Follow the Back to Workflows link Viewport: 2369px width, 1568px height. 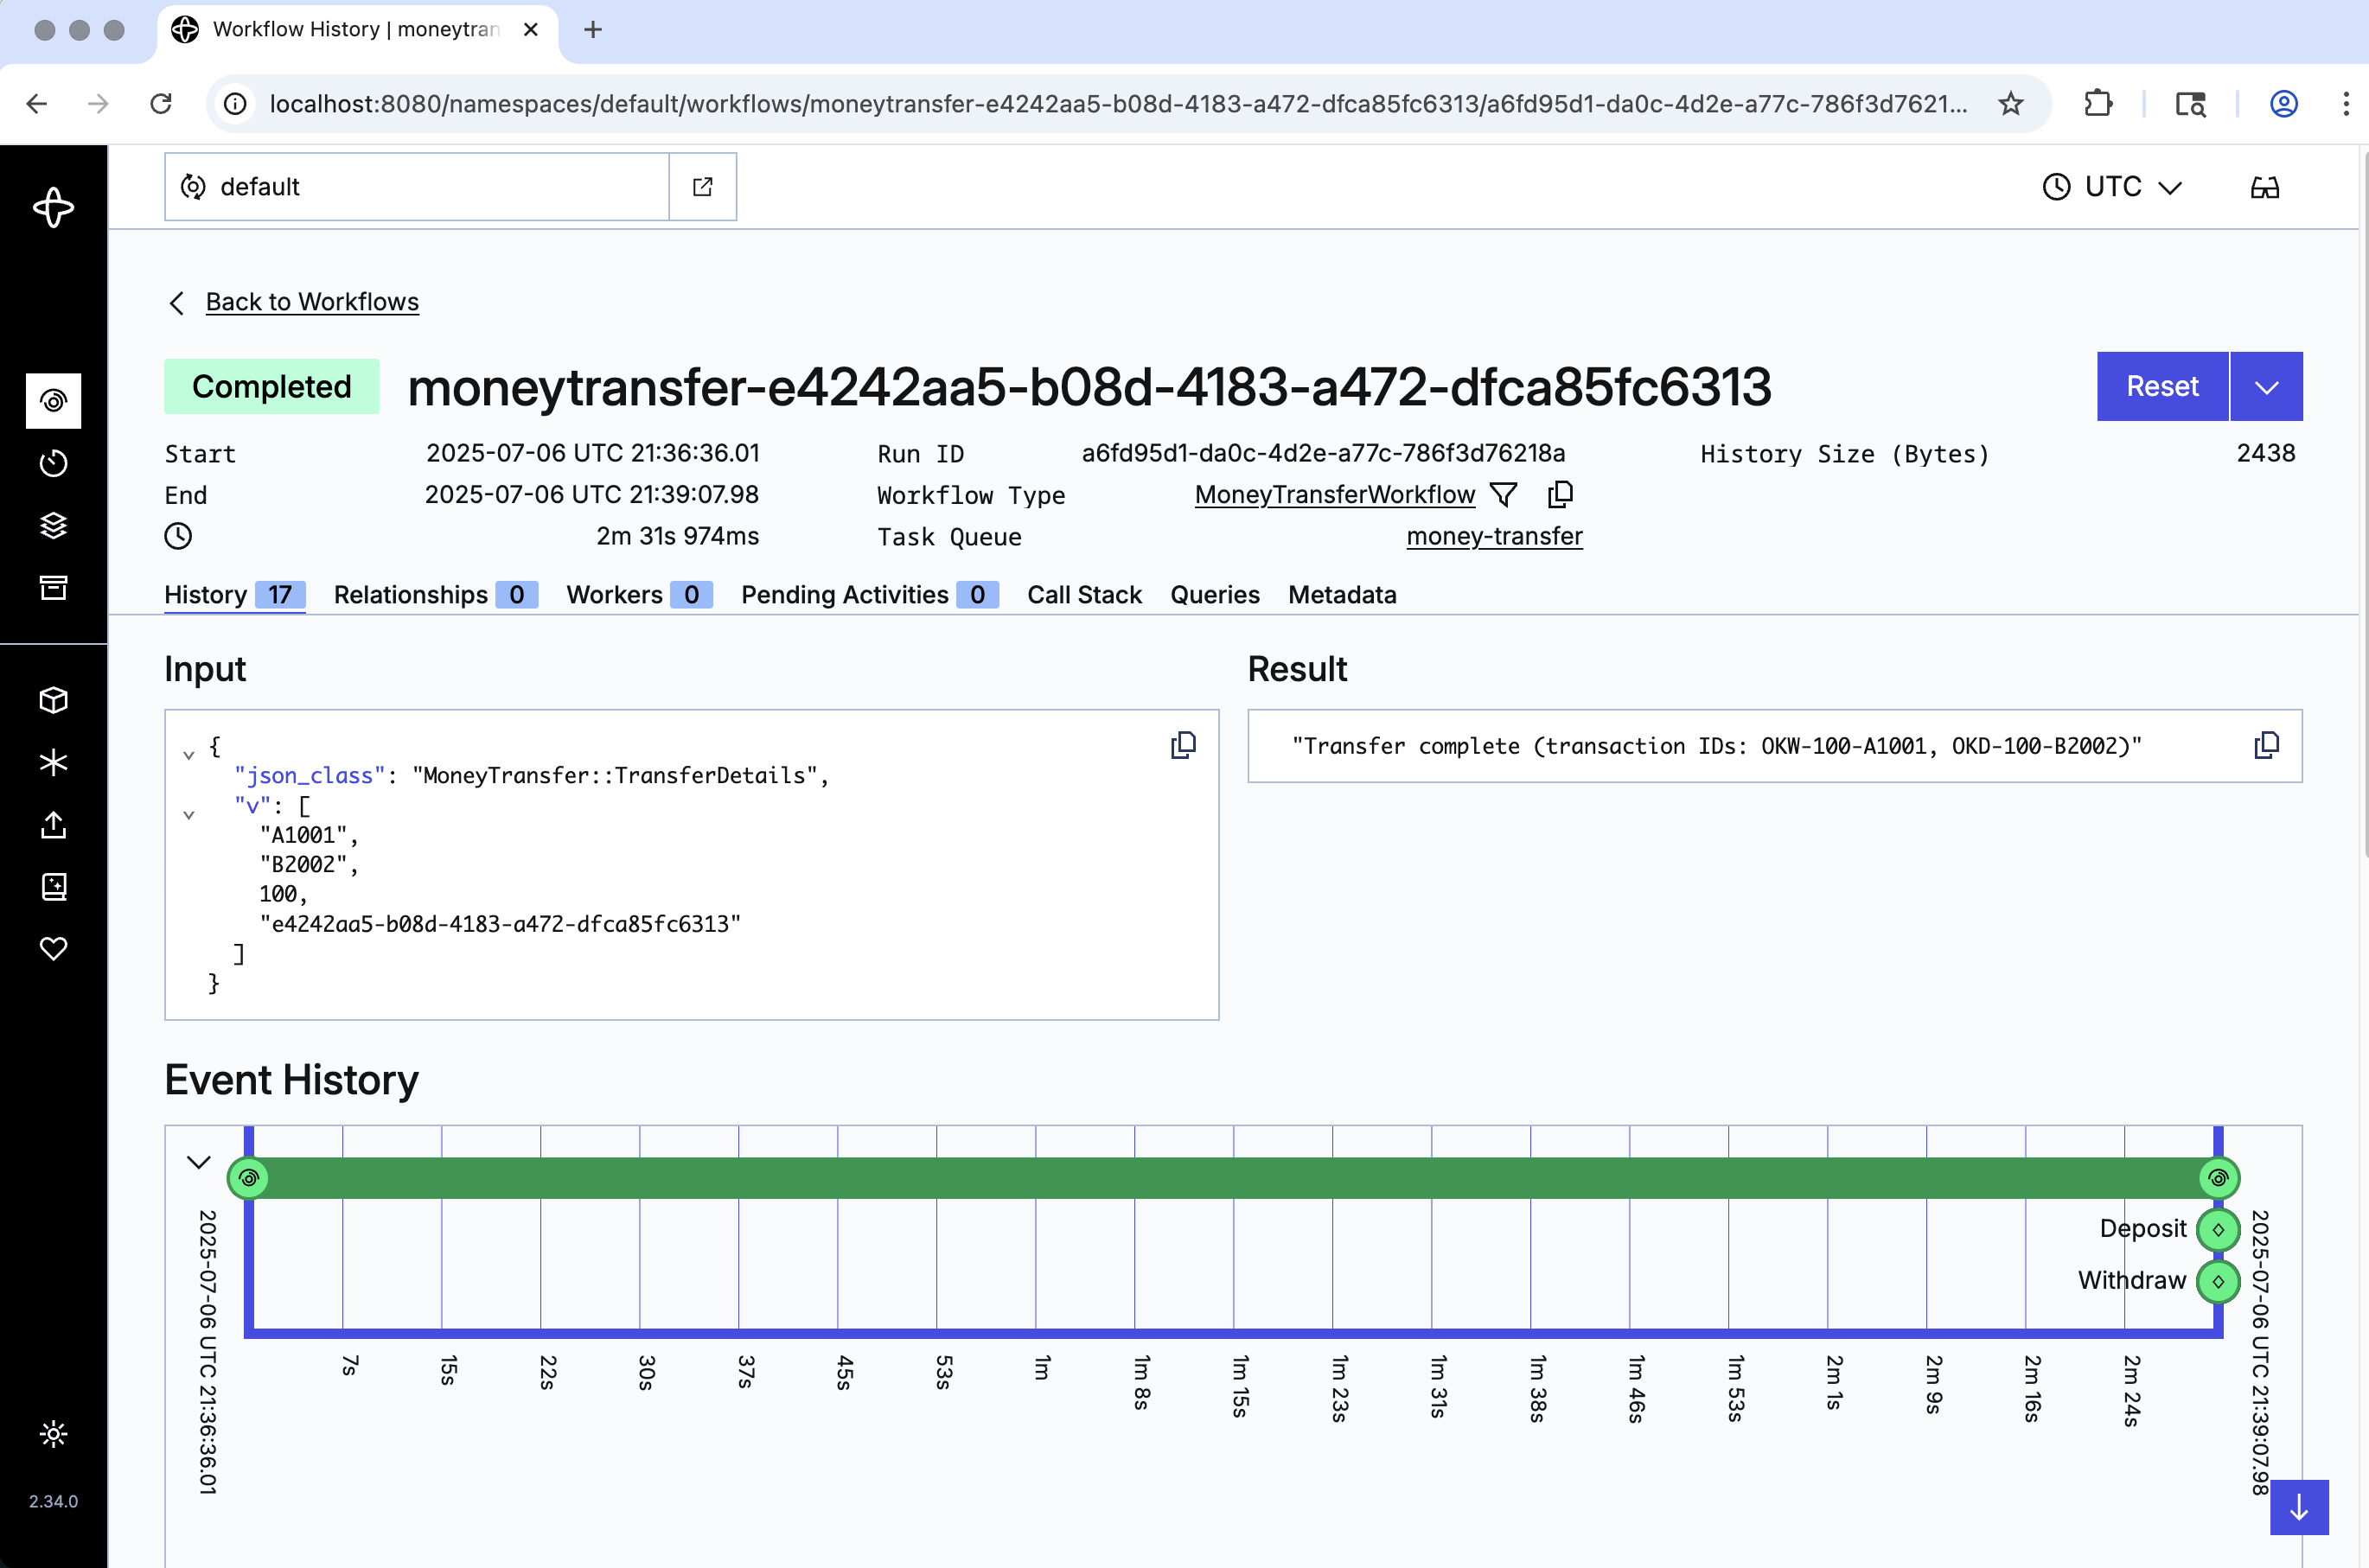pyautogui.click(x=312, y=302)
